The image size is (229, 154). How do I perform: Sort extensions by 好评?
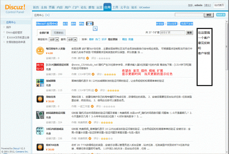(x=104, y=39)
